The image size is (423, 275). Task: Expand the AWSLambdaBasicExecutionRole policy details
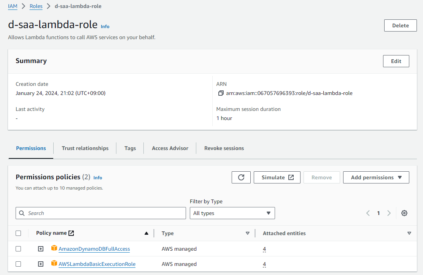[x=41, y=264]
